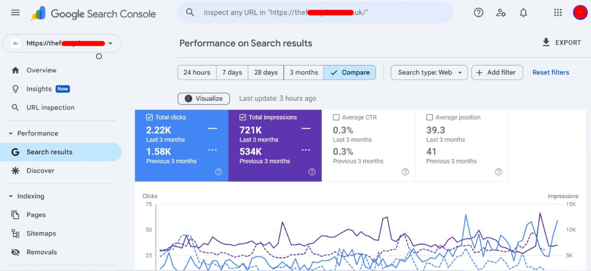Click the URL inspection search field
Image resolution: width=591 pixels, height=271 pixels.
click(x=315, y=12)
